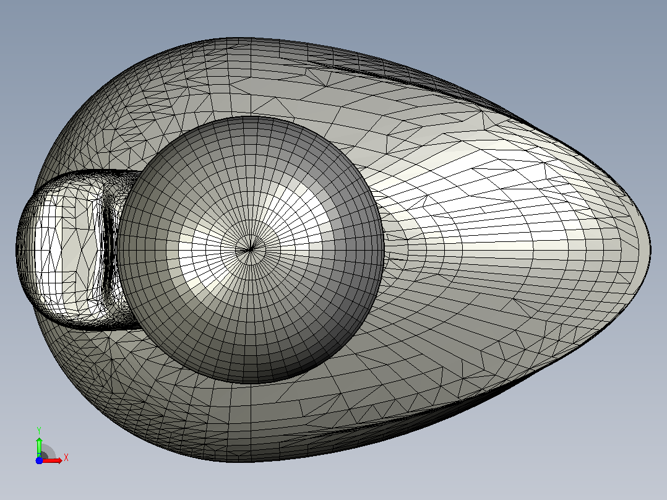This screenshot has width=667, height=500.
Task: Click the blue Z axis dot of the triad
Action: click(39, 460)
